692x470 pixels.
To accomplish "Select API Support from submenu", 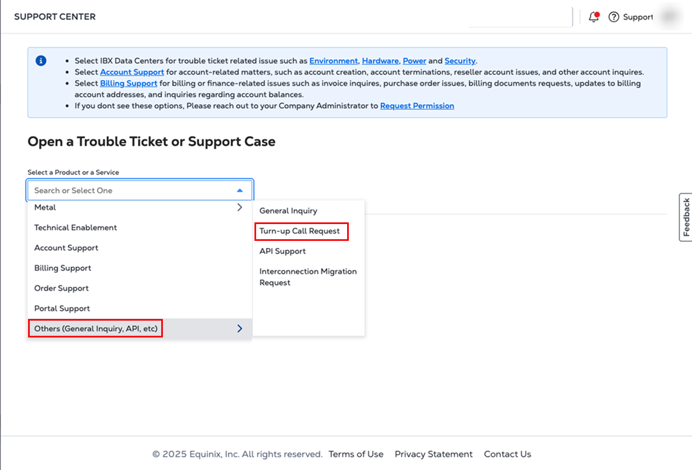I will (283, 251).
